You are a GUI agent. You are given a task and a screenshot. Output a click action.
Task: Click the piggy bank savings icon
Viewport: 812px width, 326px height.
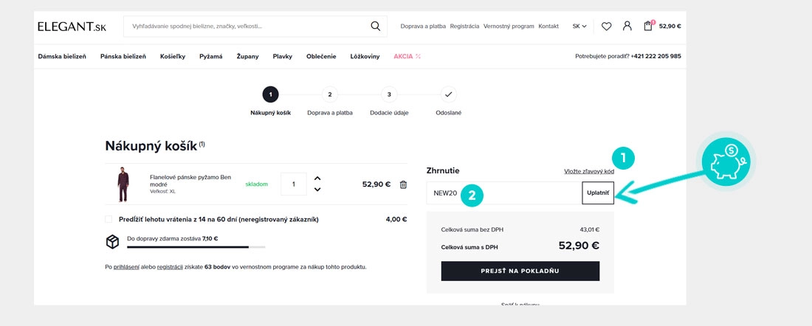pyautogui.click(x=723, y=163)
